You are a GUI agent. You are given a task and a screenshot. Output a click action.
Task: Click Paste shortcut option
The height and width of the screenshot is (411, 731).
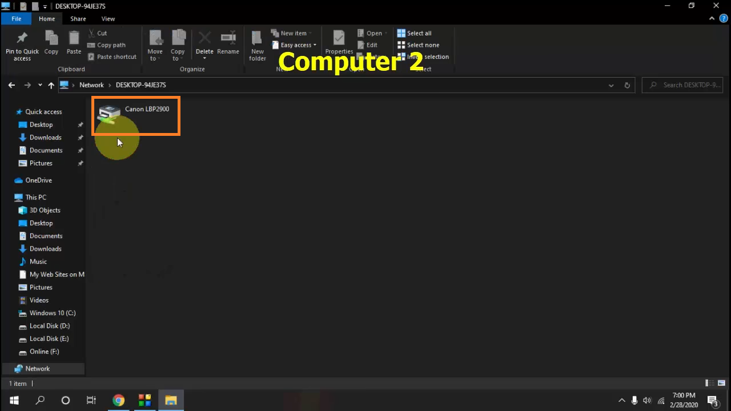112,57
